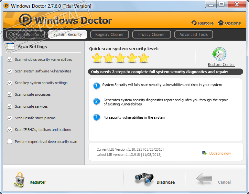Viewport: 249px width, 194px height.
Task: Click the Cancel back-arrow icon
Action: [204, 178]
